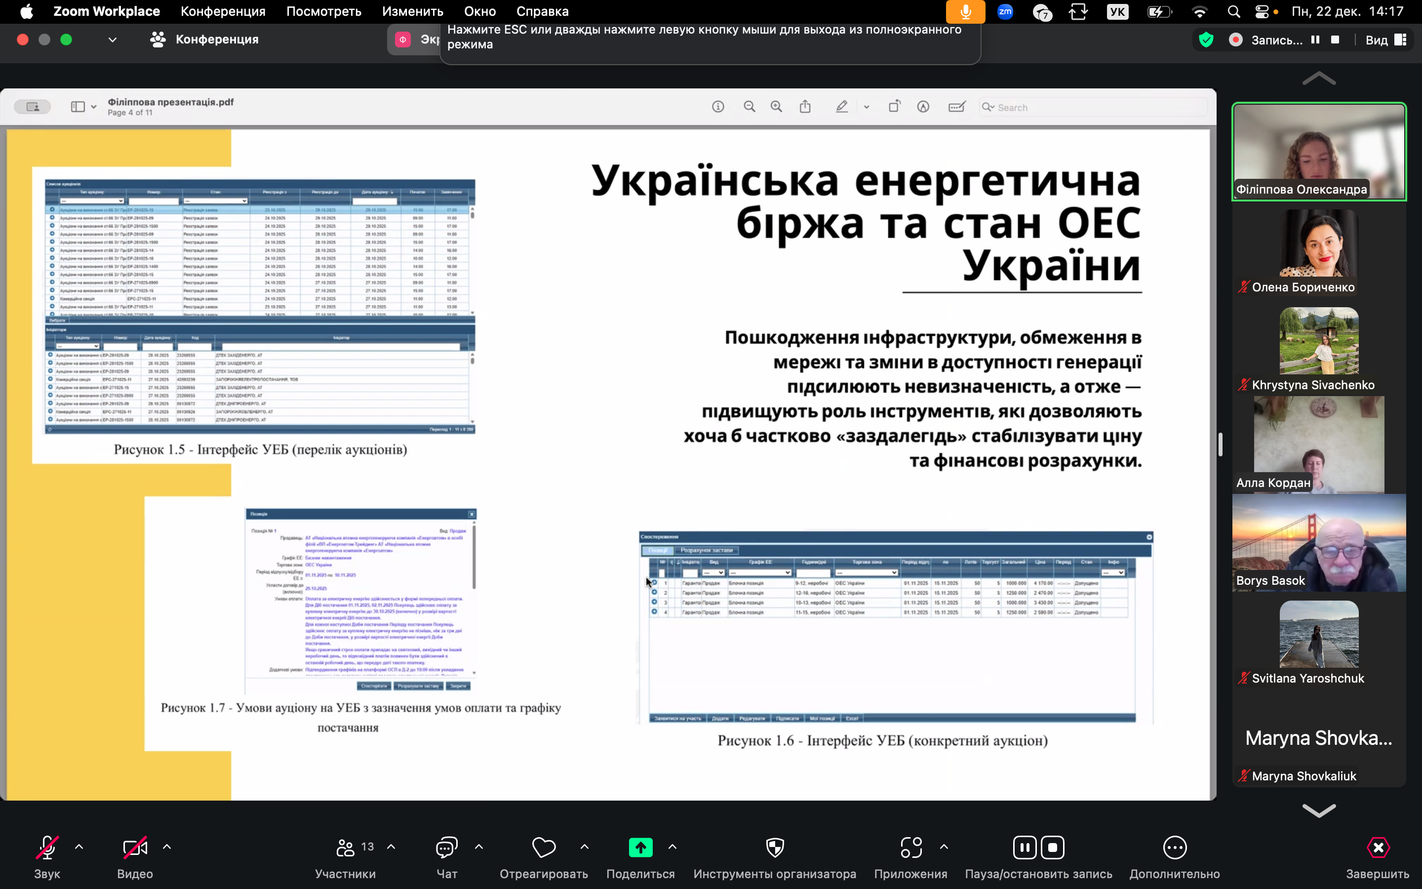The height and width of the screenshot is (889, 1422).
Task: Expand video options arrow next to Видео
Action: tap(167, 847)
